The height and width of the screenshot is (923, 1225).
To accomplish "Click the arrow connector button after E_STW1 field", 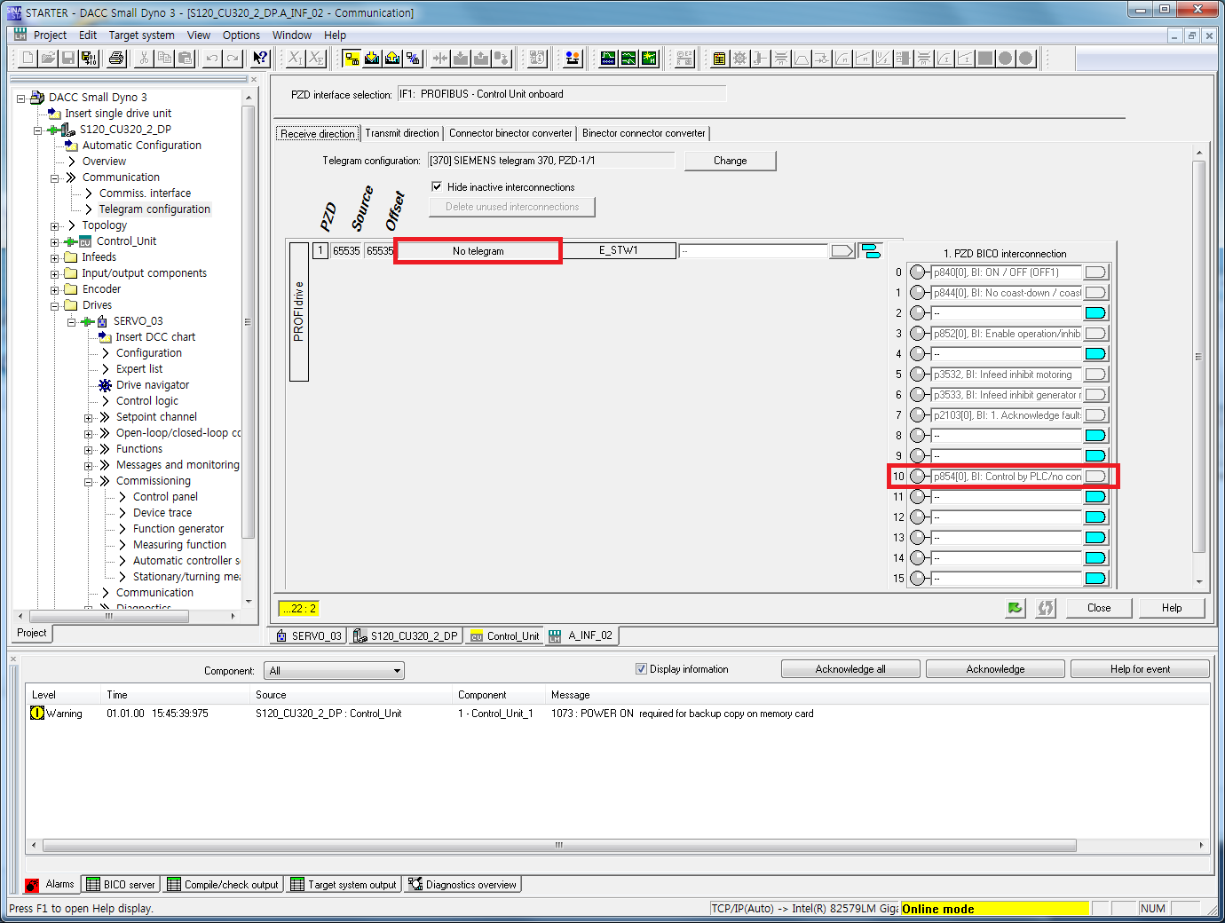I will click(x=842, y=251).
